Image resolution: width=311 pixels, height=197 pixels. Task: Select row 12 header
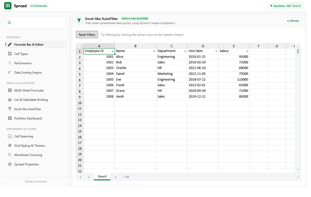(80, 114)
